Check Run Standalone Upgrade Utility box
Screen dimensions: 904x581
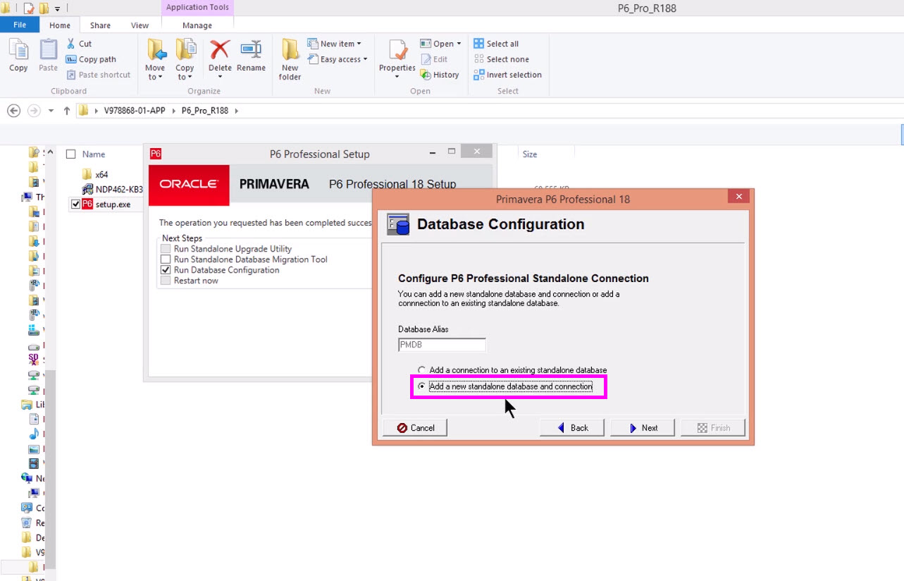point(166,249)
